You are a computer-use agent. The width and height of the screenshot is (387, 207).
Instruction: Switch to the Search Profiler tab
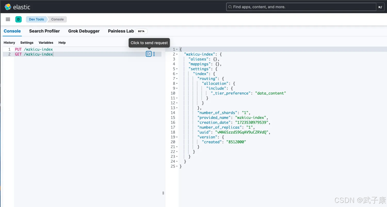click(x=44, y=31)
